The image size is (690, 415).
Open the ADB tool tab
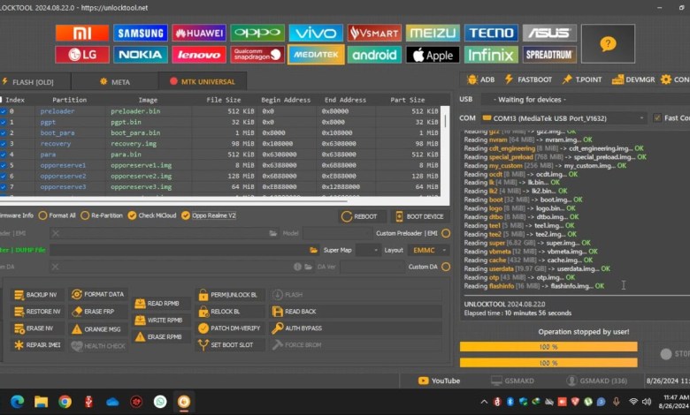481,79
